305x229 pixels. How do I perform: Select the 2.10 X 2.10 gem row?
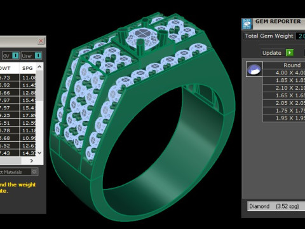coord(284,88)
